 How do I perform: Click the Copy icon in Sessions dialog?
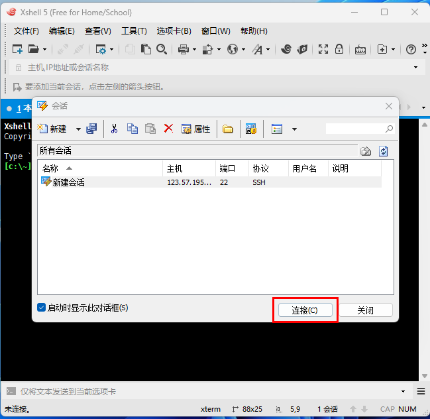[133, 129]
